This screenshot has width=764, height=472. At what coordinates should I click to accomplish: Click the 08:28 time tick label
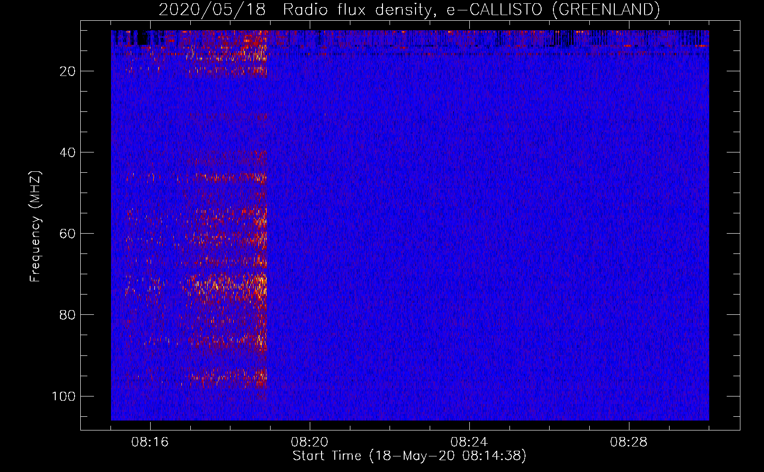tap(628, 442)
